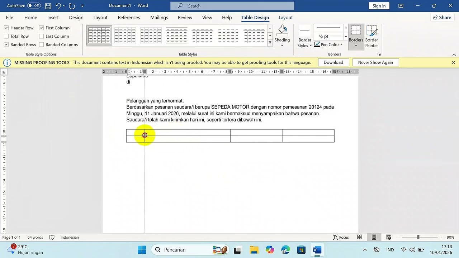Screen dimensions: 459x258
Task: Select the first Table Grid style thumbnail
Action: [x=99, y=35]
